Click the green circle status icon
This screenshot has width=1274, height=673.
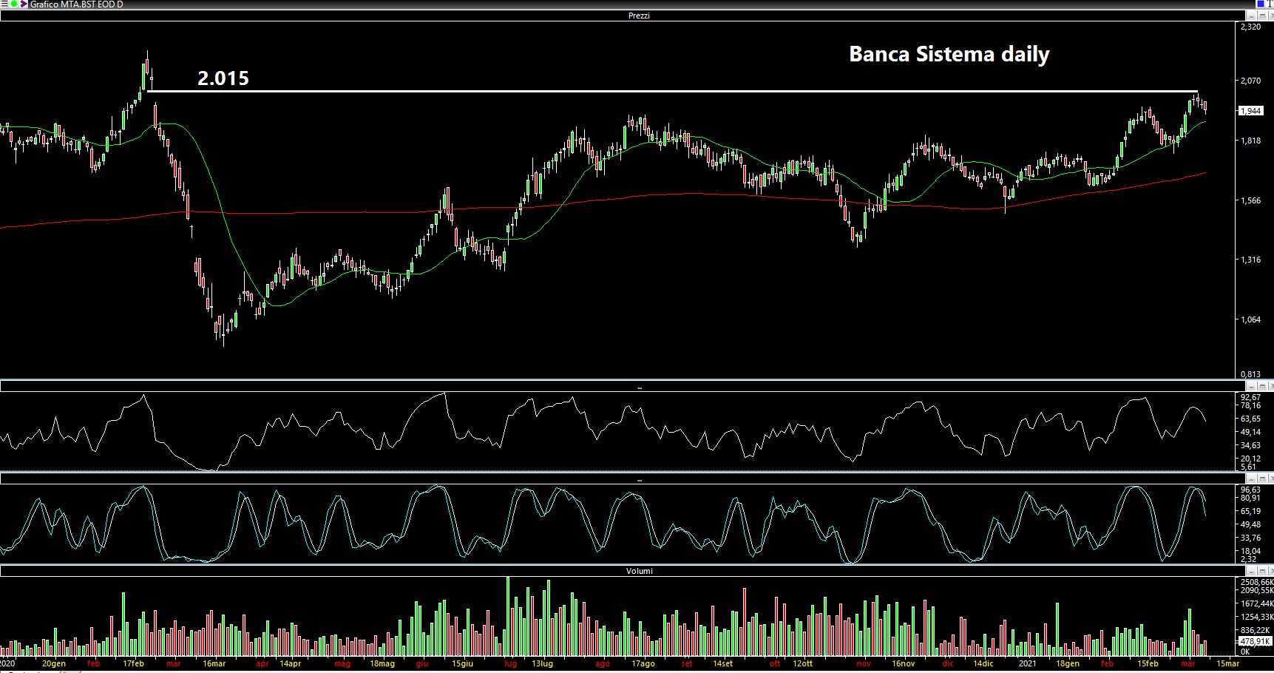(x=14, y=4)
